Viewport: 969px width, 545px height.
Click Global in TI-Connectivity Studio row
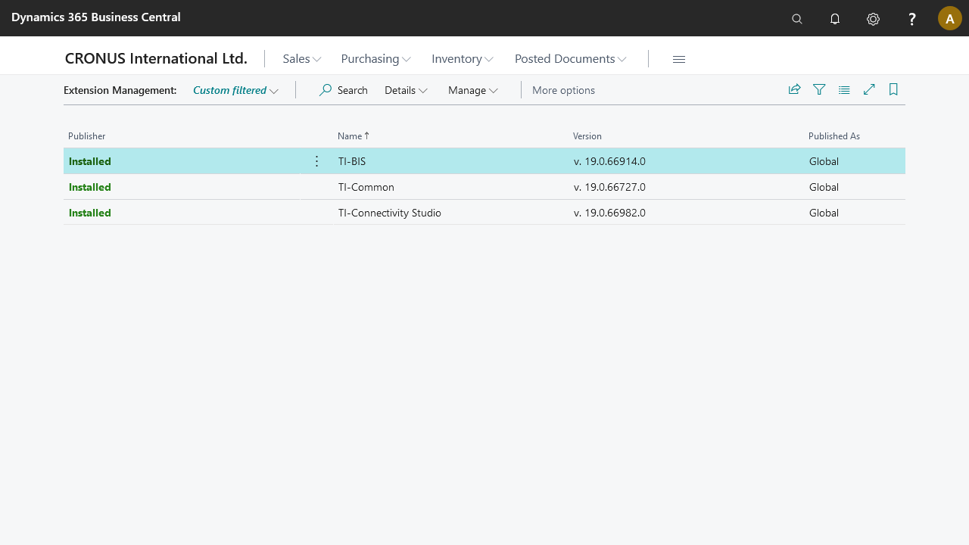(x=824, y=213)
